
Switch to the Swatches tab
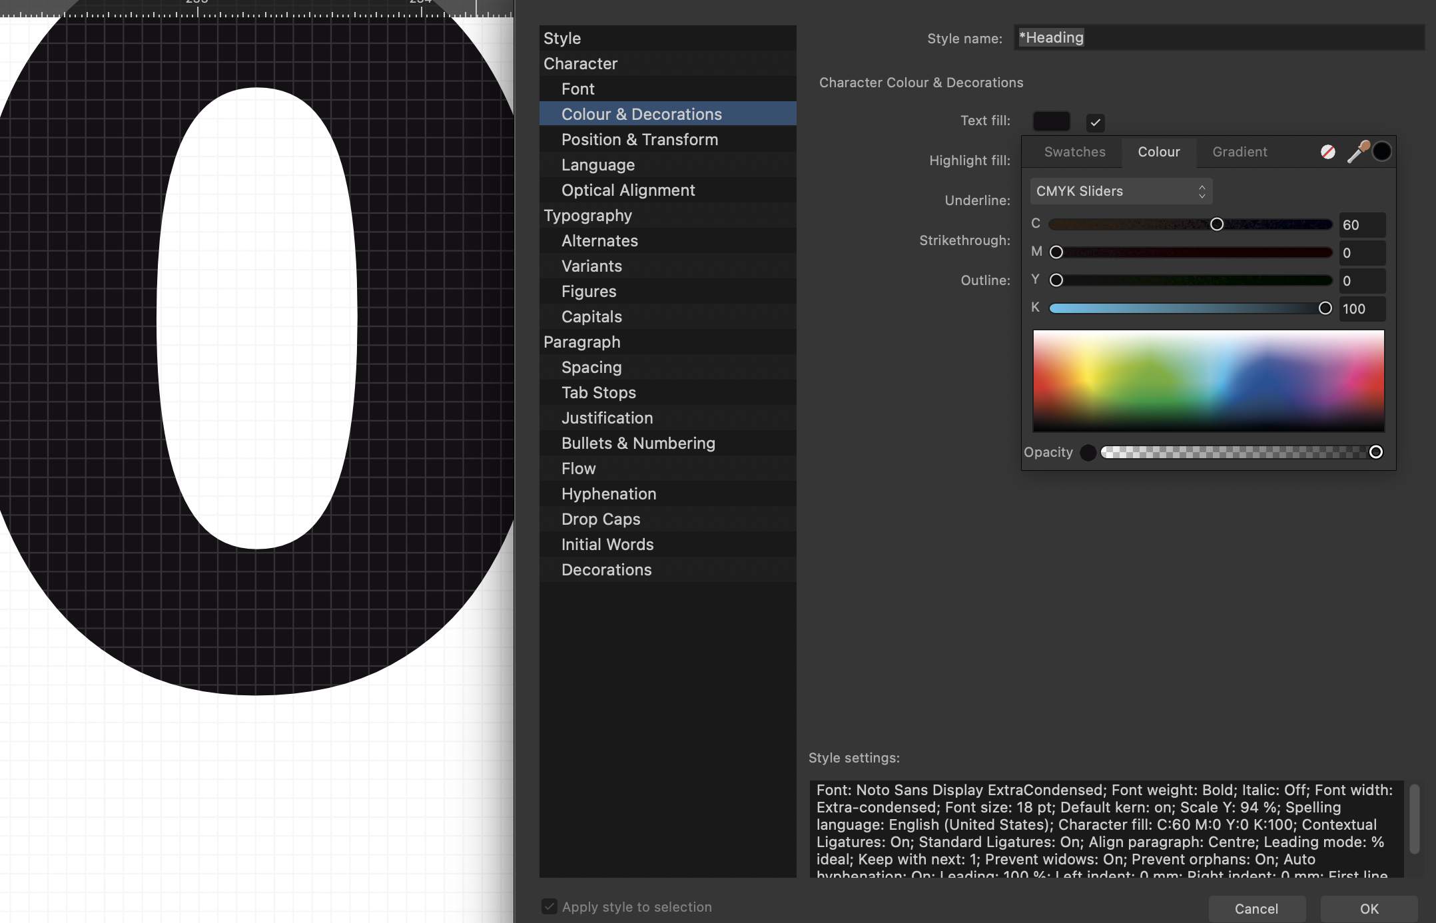[1074, 152]
